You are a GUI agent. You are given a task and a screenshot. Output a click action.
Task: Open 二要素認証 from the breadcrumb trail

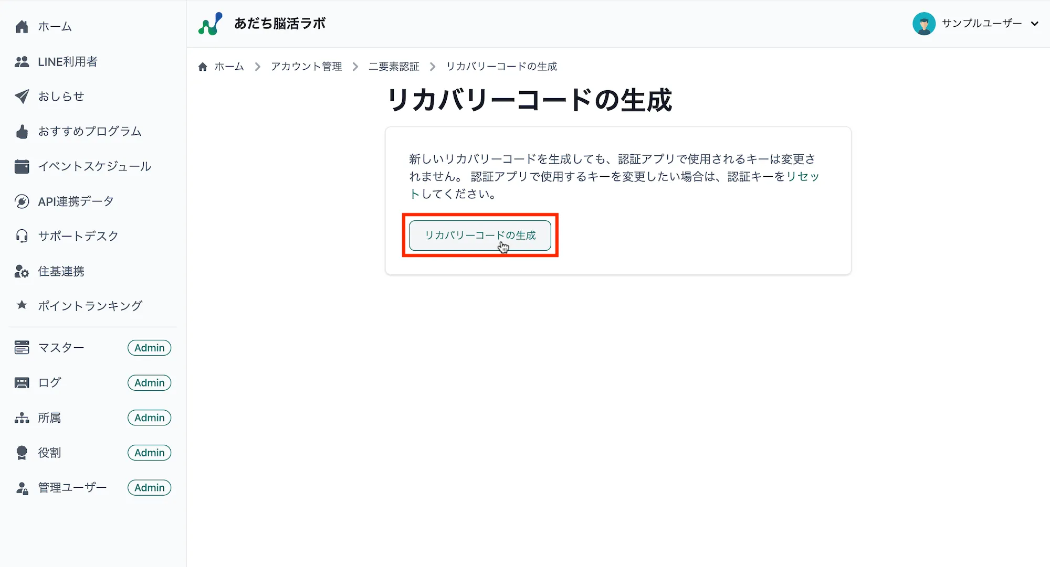(394, 66)
